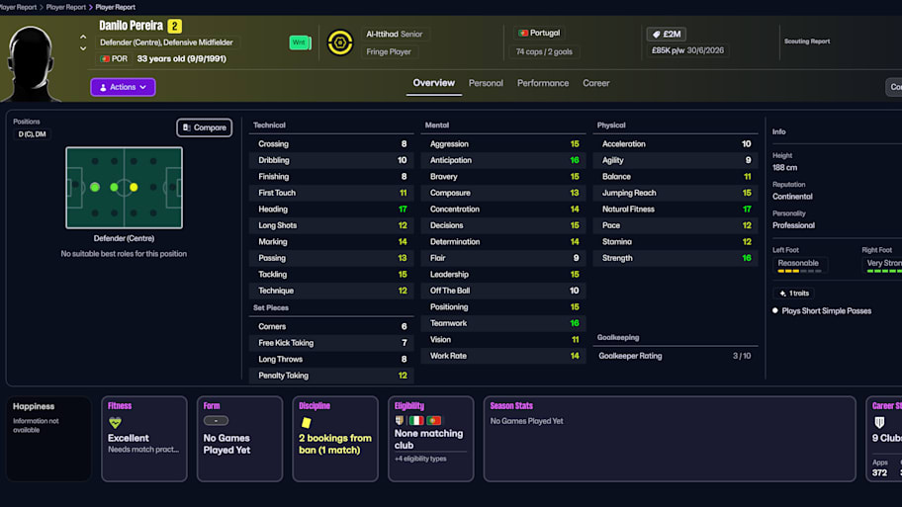Click the Anticipation attribute row
The height and width of the screenshot is (507, 902).
point(503,160)
